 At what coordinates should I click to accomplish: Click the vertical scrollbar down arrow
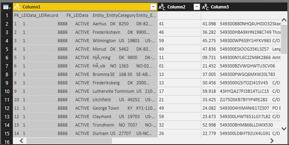click(284, 129)
